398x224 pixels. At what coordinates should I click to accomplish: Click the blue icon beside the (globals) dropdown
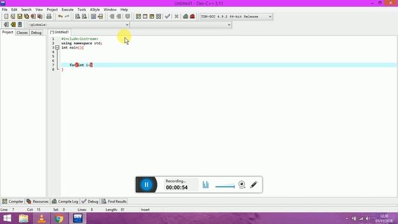tap(20, 25)
